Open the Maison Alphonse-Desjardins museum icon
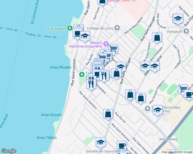This screenshot has height=154, width=193. pos(106,44)
